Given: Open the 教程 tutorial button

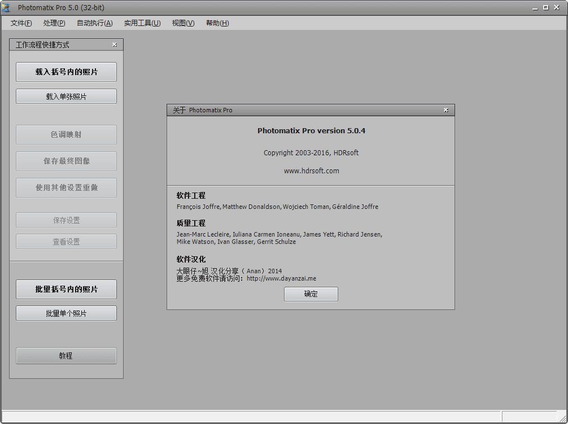Looking at the screenshot, I should coord(66,356).
